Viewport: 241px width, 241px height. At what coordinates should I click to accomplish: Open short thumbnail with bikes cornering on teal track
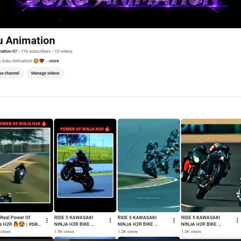click(149, 165)
